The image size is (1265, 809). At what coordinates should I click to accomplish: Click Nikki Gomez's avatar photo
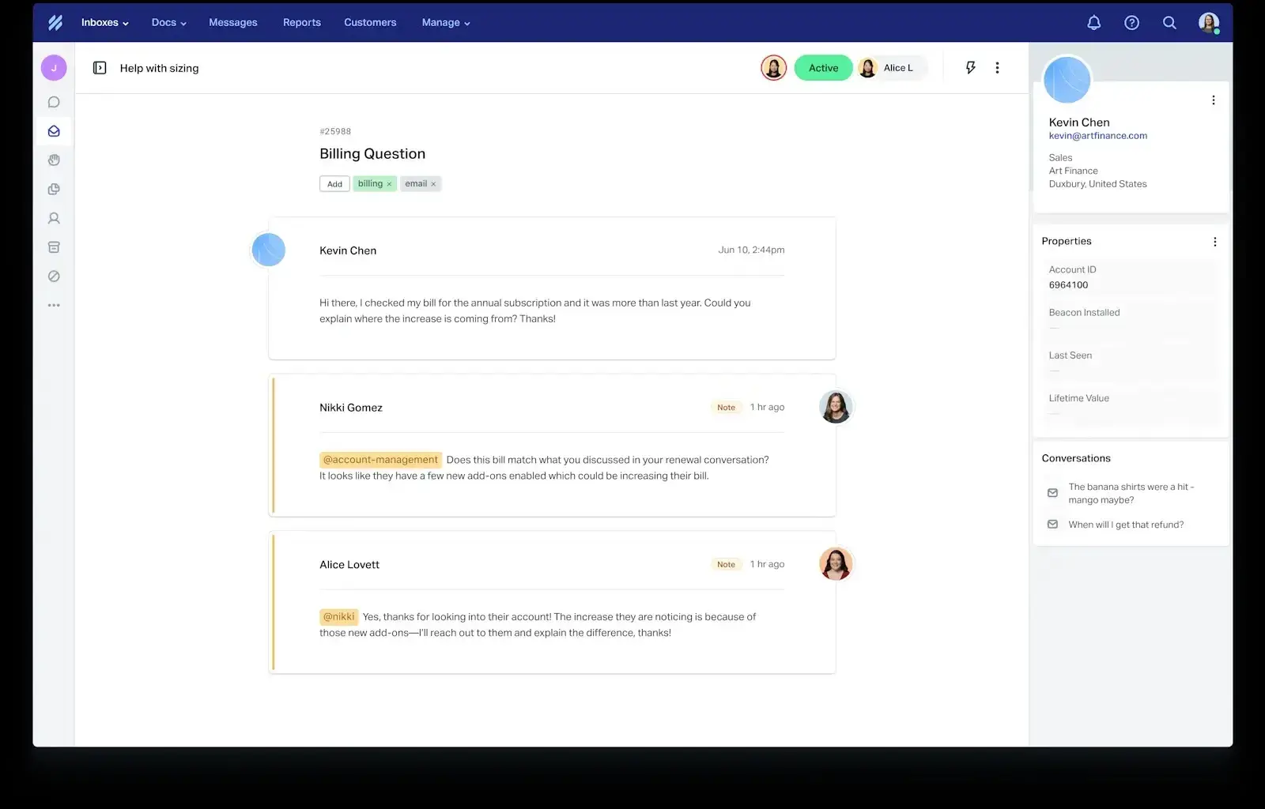[836, 408]
